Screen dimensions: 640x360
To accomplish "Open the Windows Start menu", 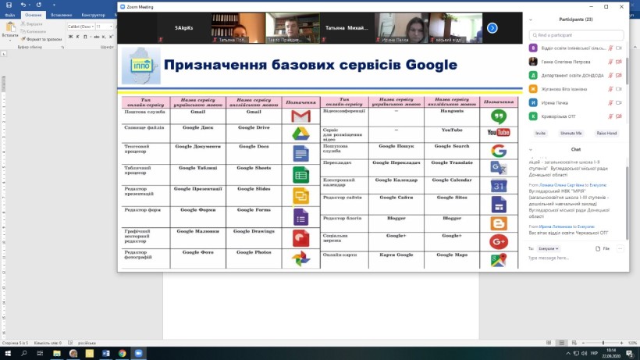I will [x=7, y=354].
